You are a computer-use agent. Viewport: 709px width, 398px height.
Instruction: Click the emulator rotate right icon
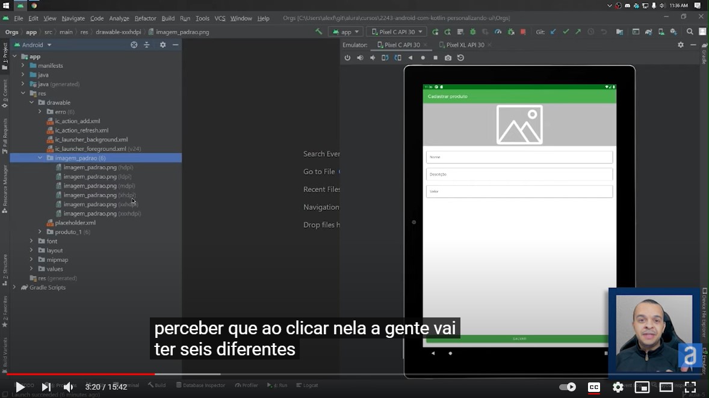point(397,58)
